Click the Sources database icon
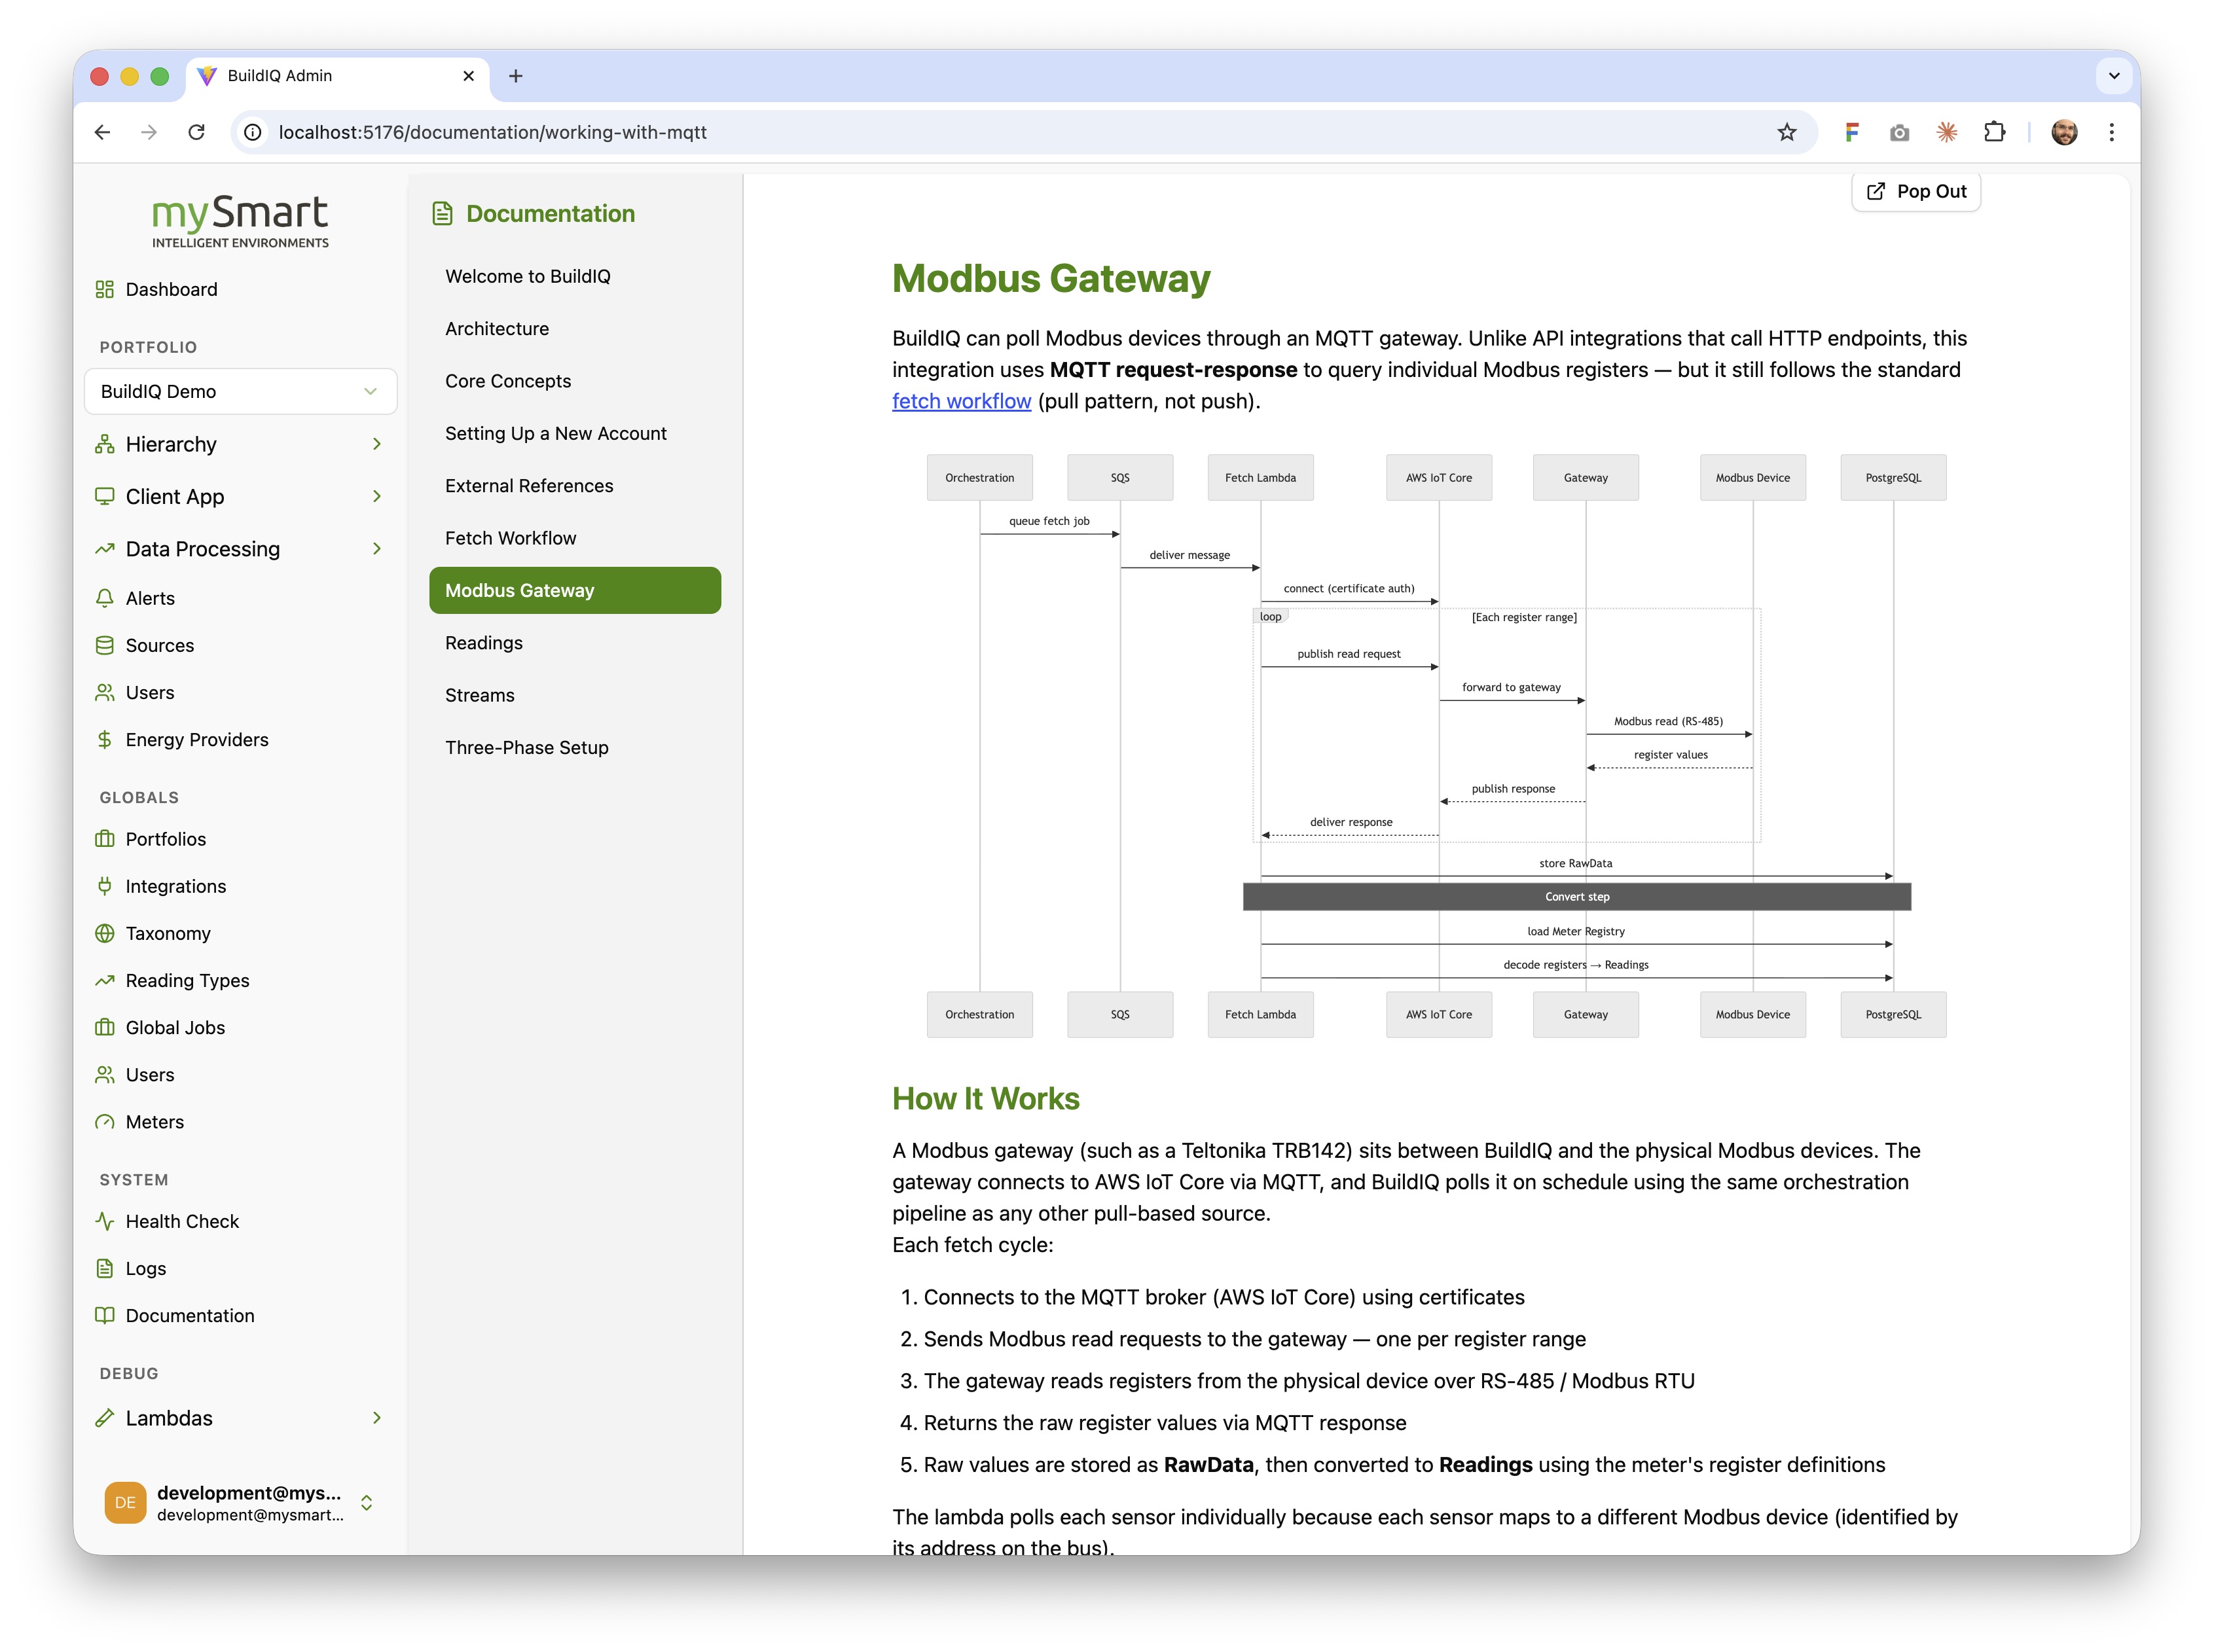Image resolution: width=2214 pixels, height=1652 pixels. tap(104, 645)
